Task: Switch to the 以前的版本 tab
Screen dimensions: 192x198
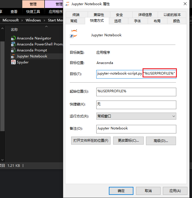Action: pos(172,15)
